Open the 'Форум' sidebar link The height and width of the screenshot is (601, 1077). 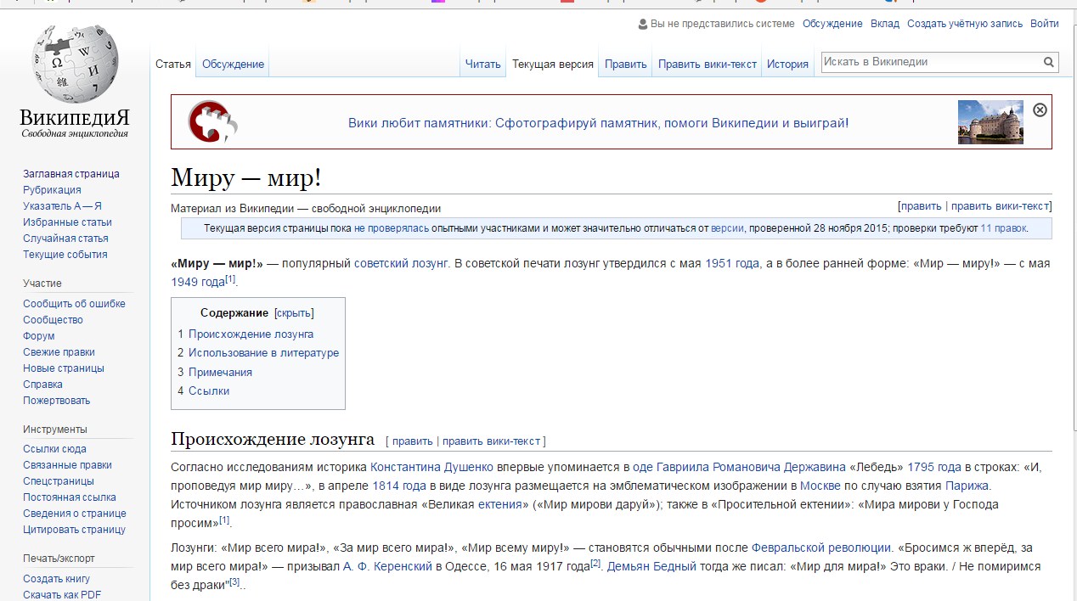(x=38, y=336)
